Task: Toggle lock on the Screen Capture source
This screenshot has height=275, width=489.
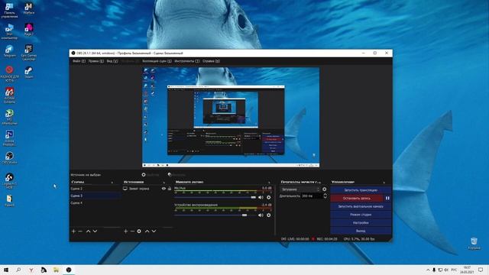Action: [x=170, y=189]
